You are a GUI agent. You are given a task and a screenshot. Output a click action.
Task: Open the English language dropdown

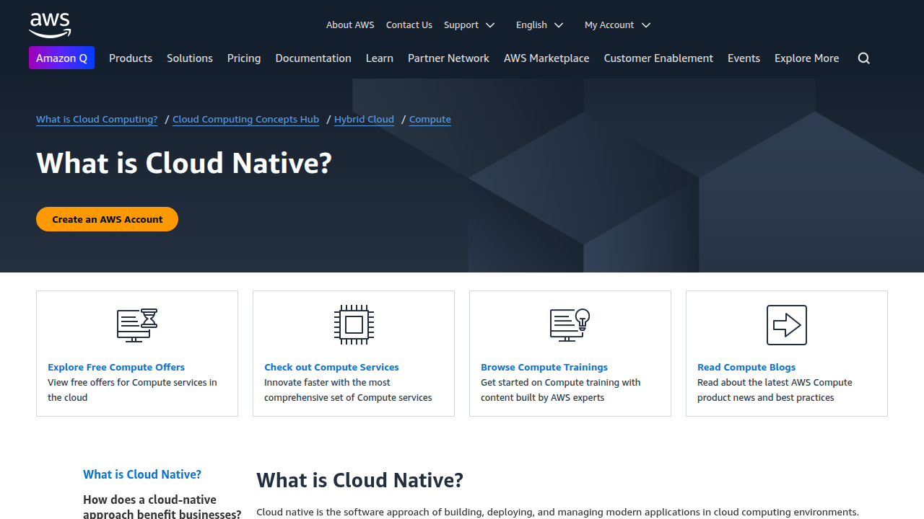coord(539,25)
